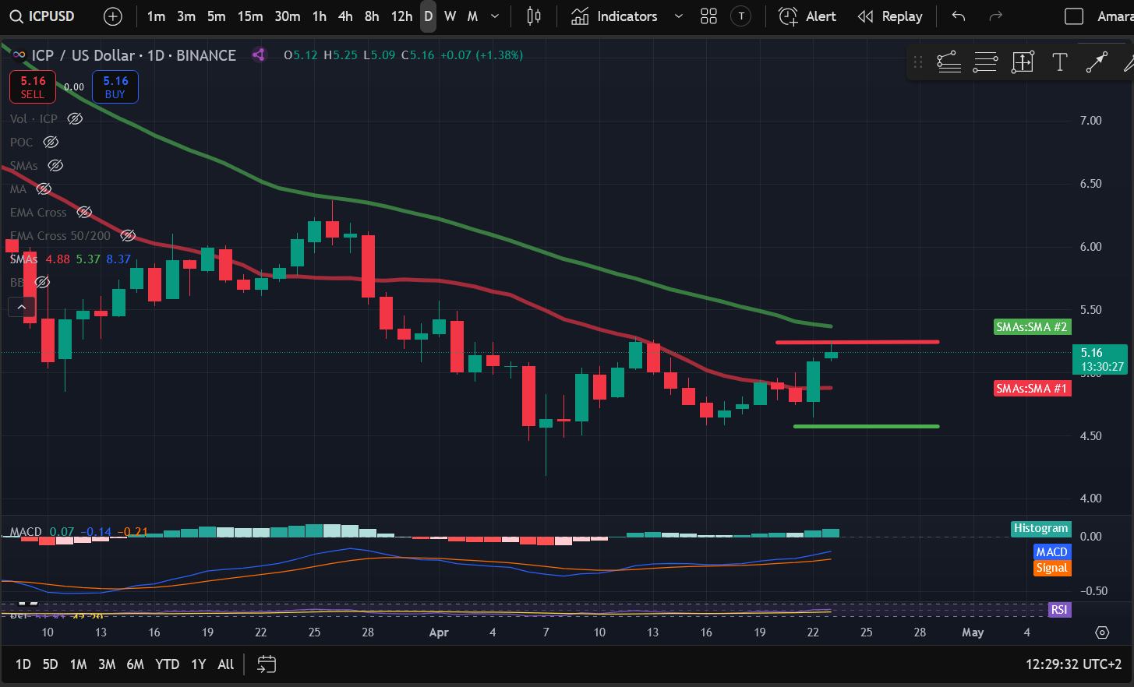
Task: Switch to the 5m timeframe
Action: 217,16
